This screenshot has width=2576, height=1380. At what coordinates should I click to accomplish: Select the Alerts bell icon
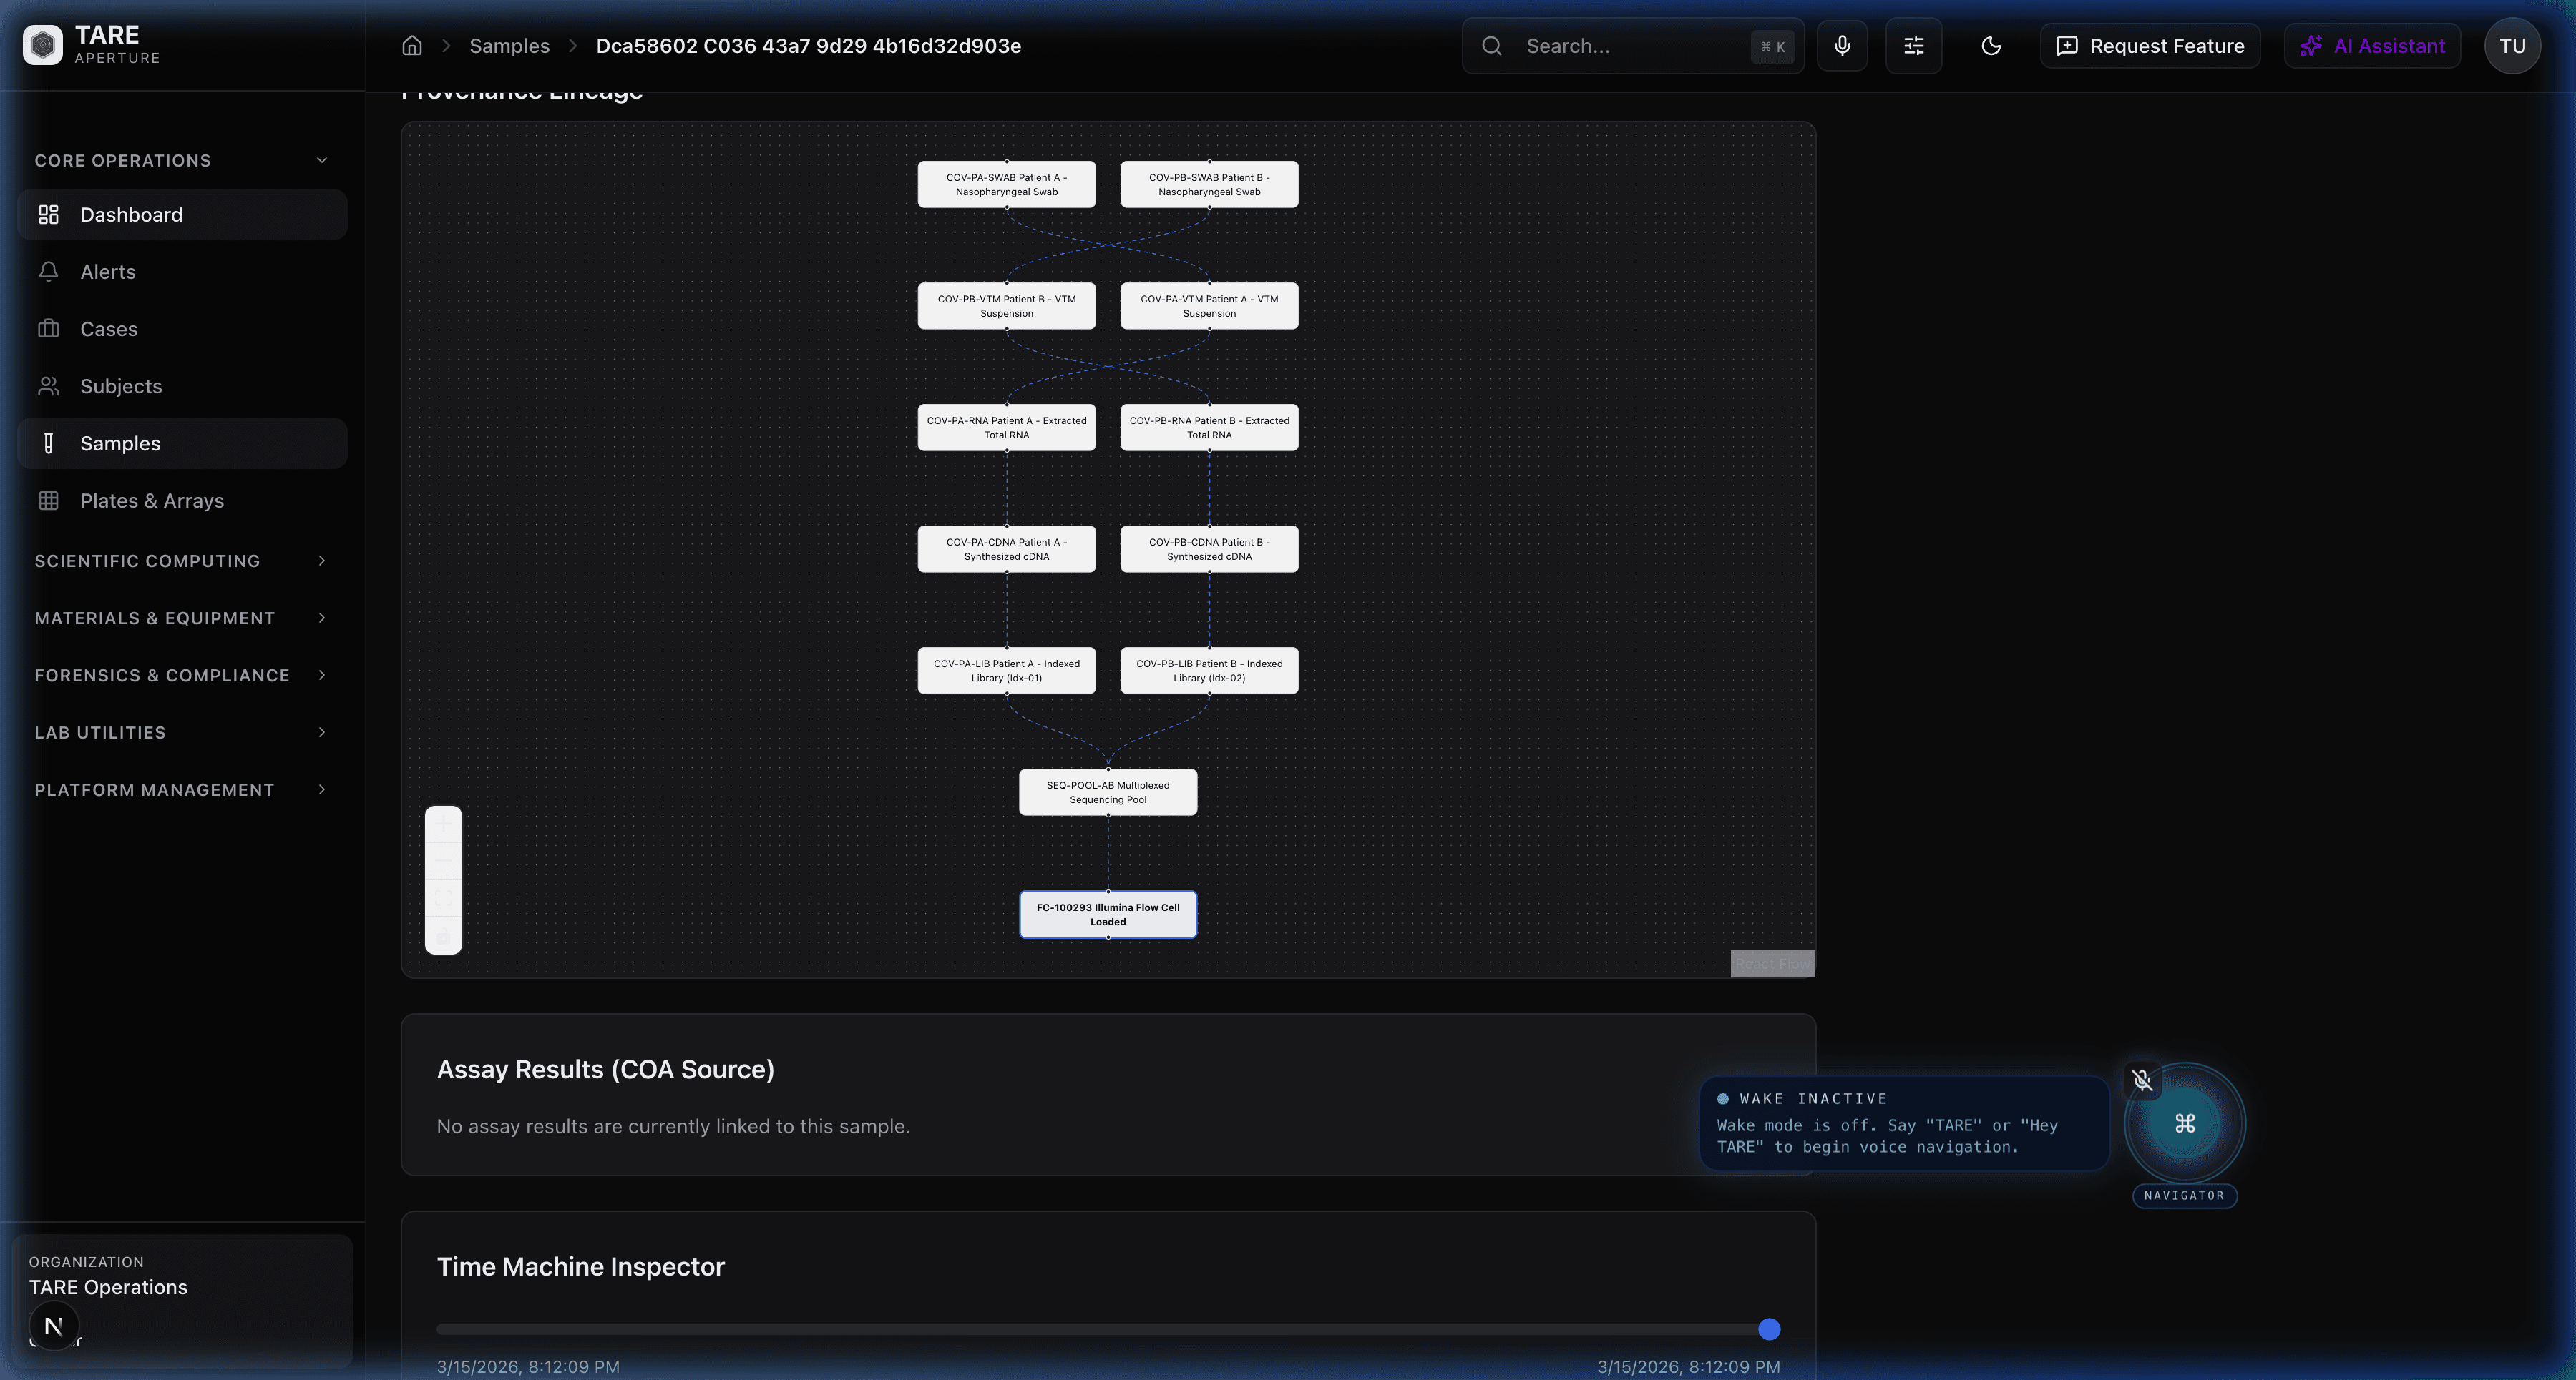49,271
